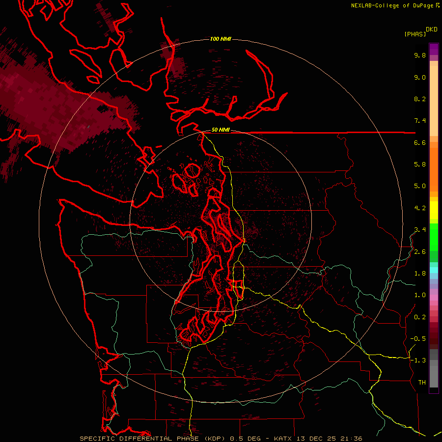Click the 9.0 legend value

pos(420,77)
